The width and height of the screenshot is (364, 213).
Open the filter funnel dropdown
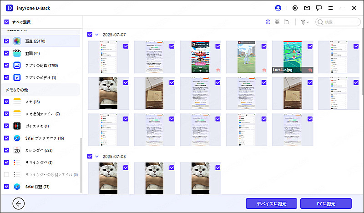tap(304, 22)
